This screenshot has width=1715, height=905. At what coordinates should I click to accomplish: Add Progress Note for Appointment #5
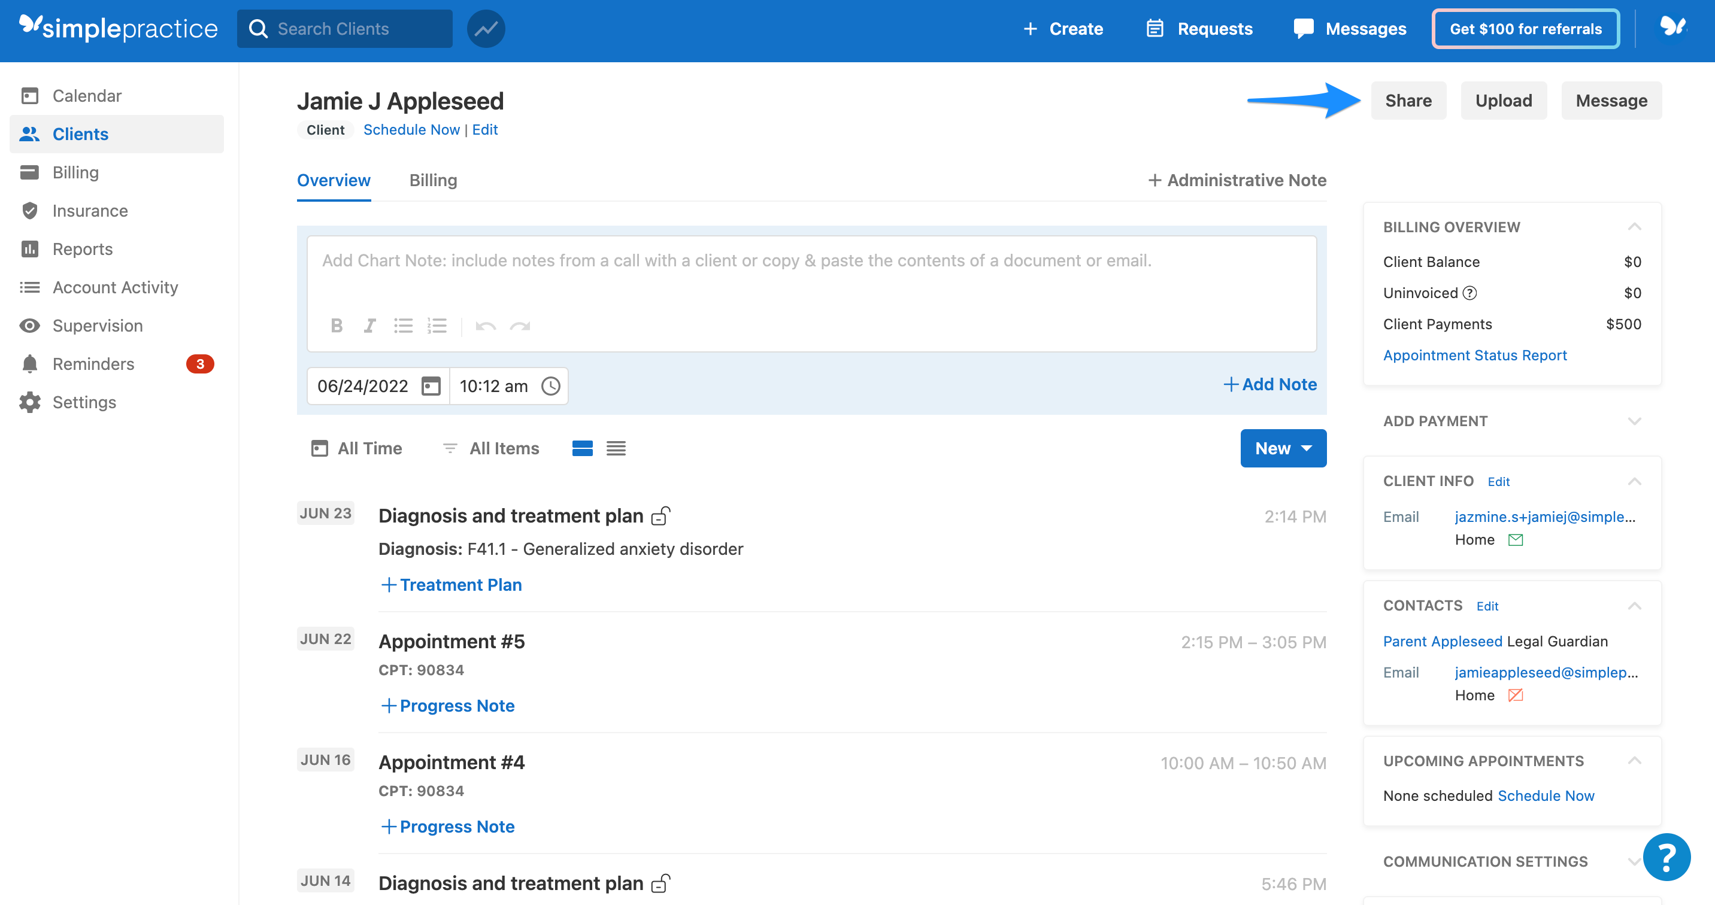[447, 706]
